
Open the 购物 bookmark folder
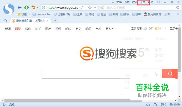[x=89, y=14]
